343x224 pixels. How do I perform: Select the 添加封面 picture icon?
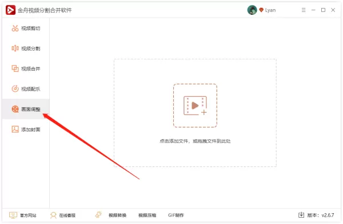15,129
